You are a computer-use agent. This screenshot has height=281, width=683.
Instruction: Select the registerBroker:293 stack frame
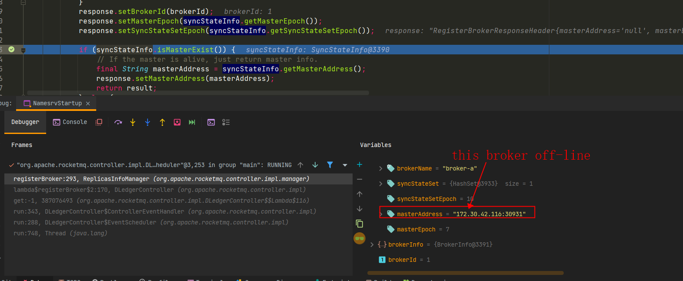click(178, 179)
